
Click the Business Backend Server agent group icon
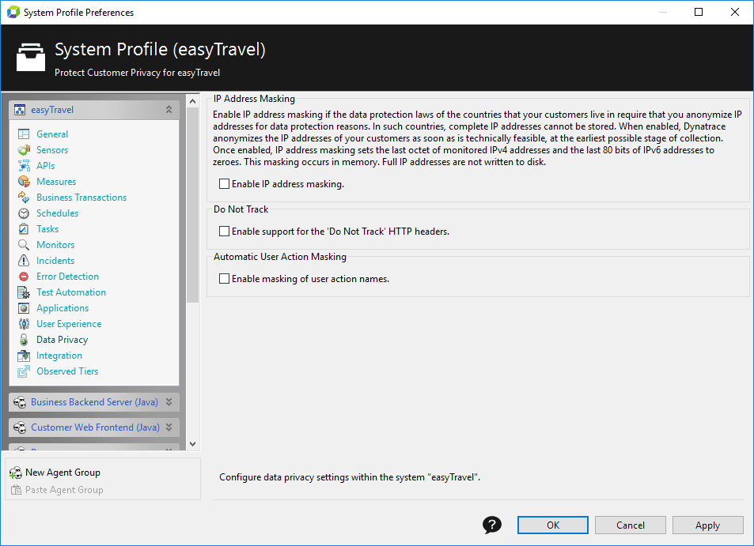20,402
